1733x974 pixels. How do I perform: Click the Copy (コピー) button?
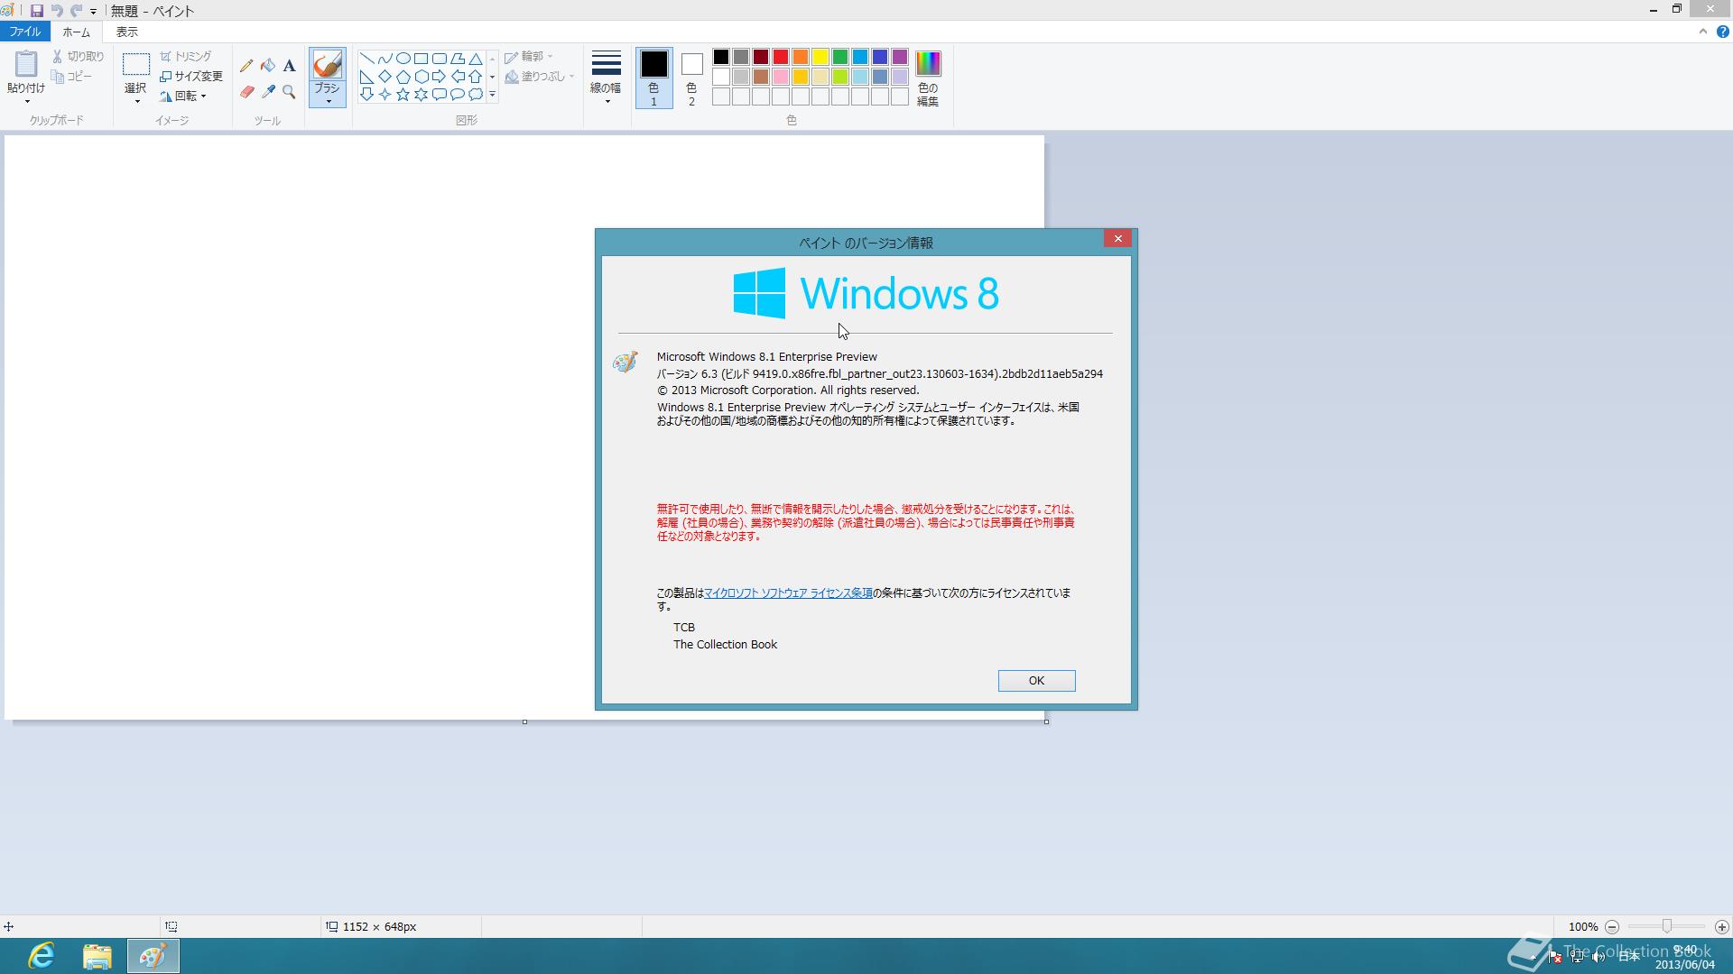71,77
